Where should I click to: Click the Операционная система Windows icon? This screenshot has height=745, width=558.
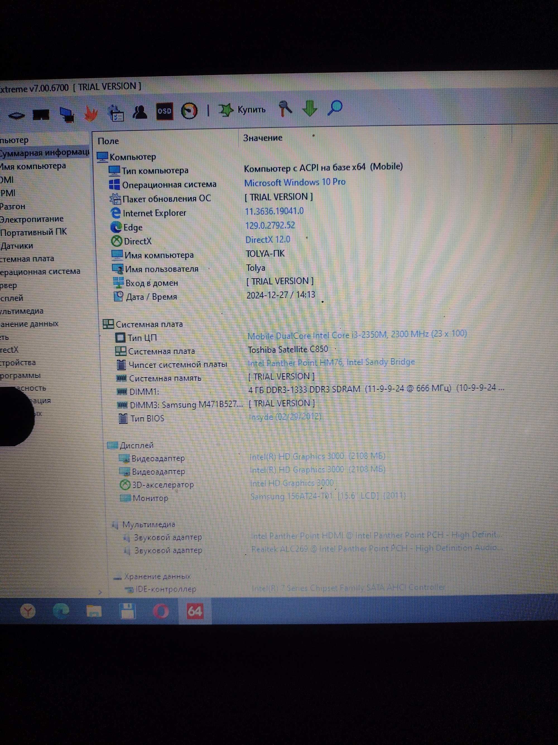115,185
